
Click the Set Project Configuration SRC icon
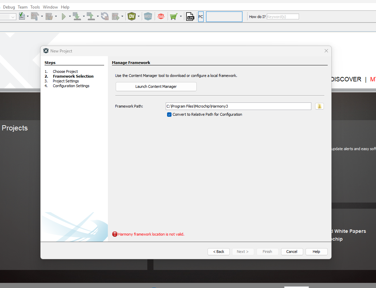[22, 16]
